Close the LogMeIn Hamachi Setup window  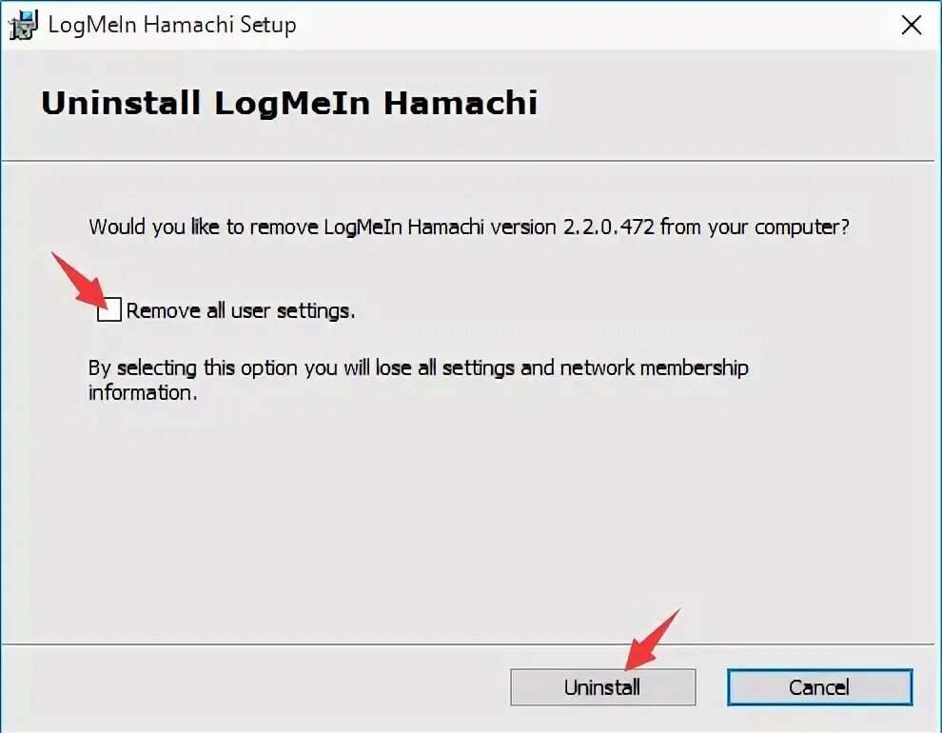(912, 26)
